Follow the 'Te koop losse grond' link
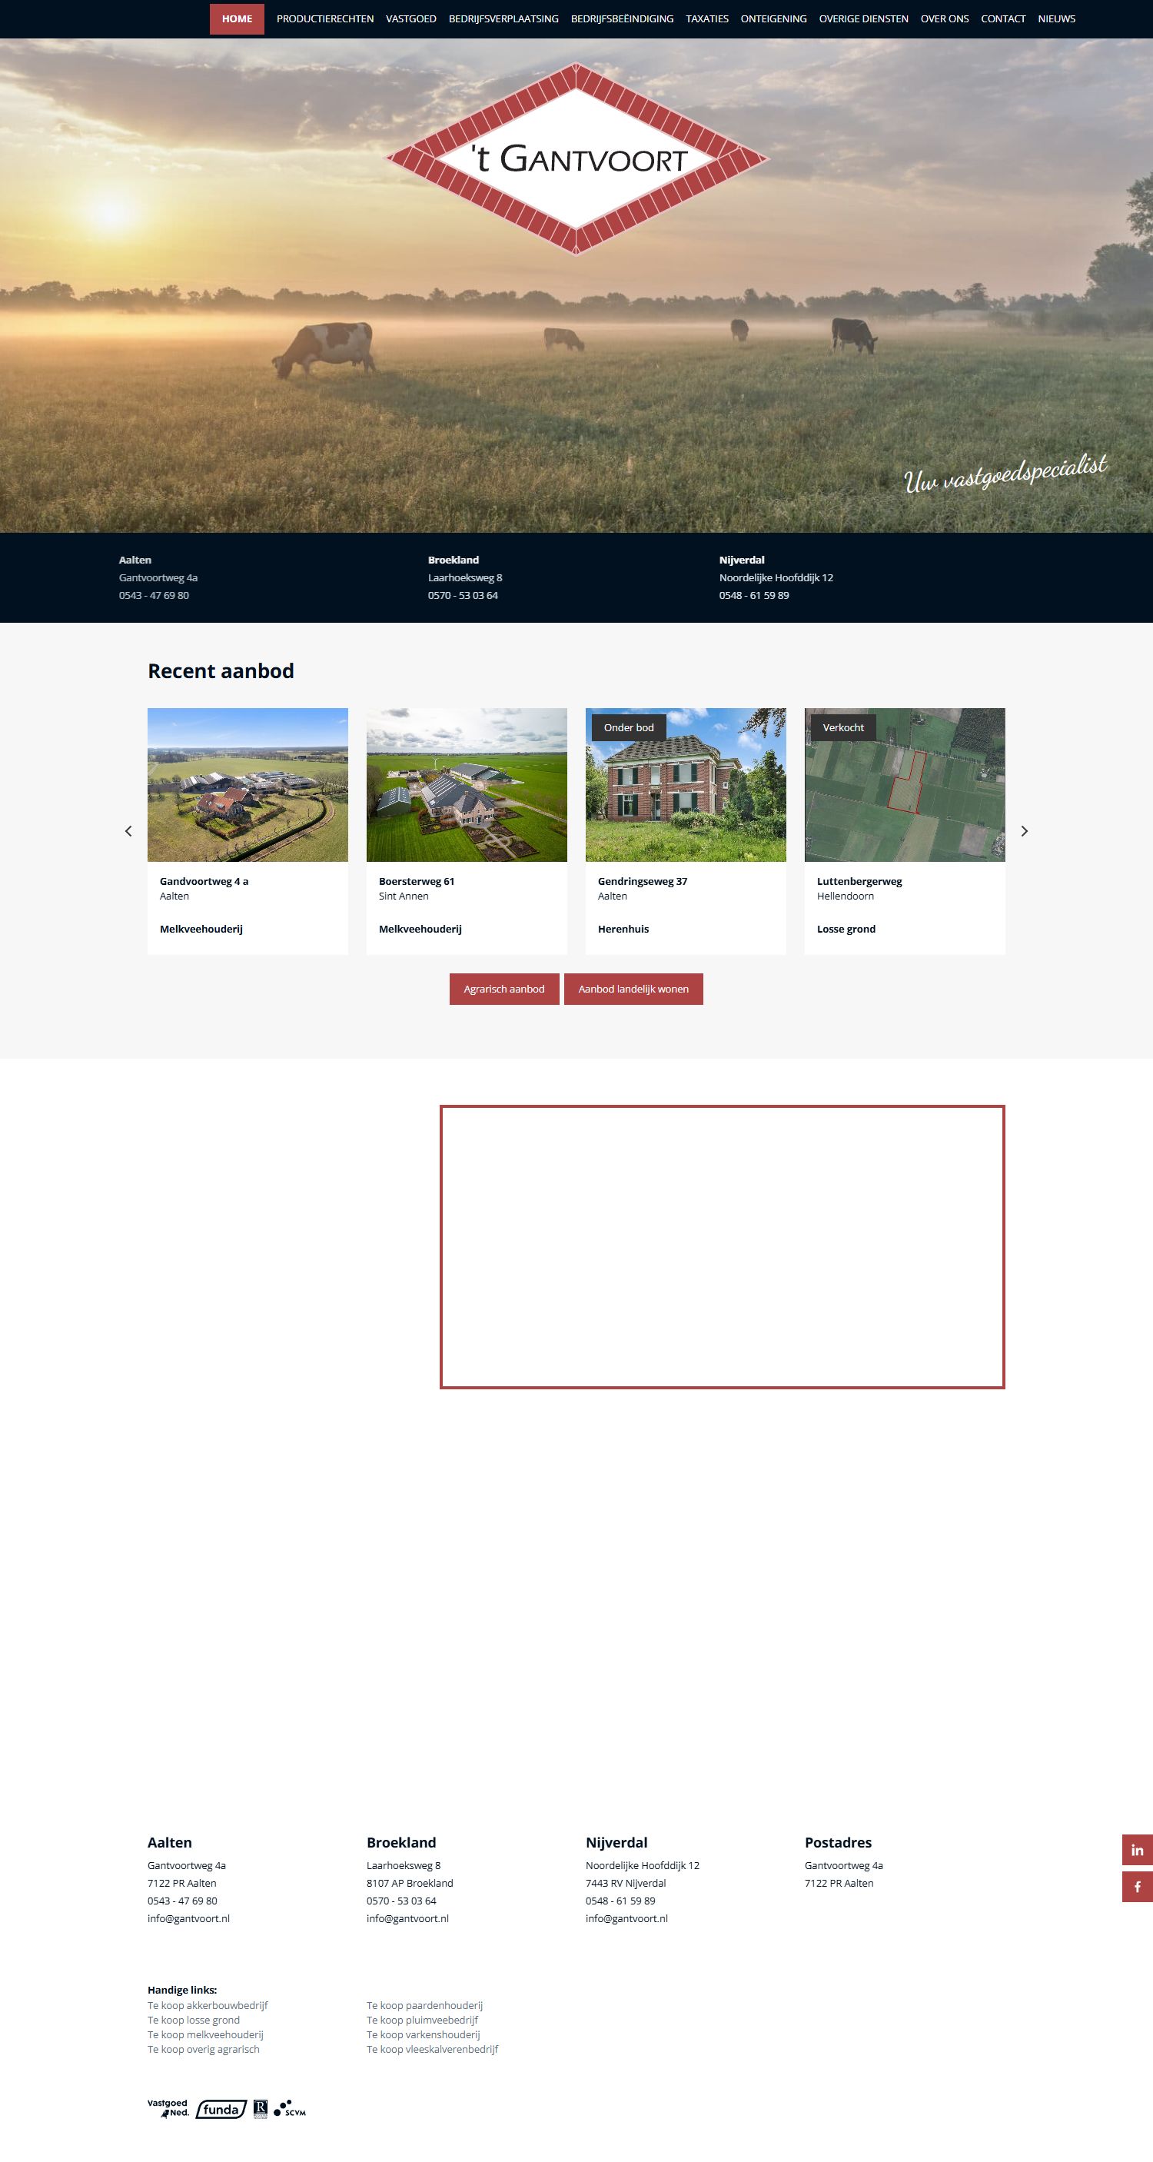The width and height of the screenshot is (1153, 2162). 194,2021
